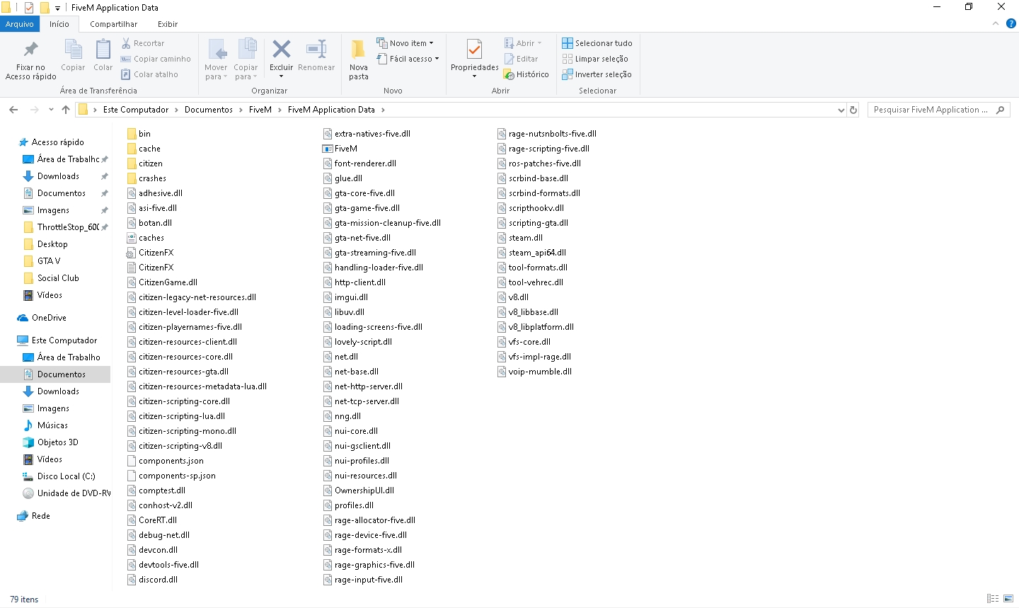Create a Nova pasta
Viewport: 1019px width, 608px height.
pyautogui.click(x=359, y=59)
